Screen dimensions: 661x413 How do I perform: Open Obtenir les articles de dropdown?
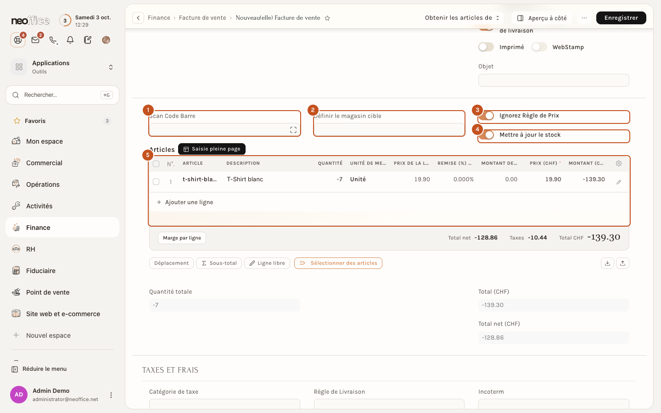(462, 18)
